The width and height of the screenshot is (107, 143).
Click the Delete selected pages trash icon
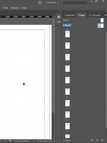pyautogui.click(x=102, y=140)
